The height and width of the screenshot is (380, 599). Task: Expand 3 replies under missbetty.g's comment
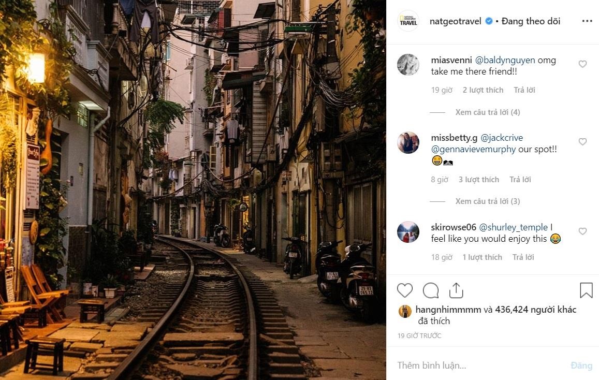[487, 201]
